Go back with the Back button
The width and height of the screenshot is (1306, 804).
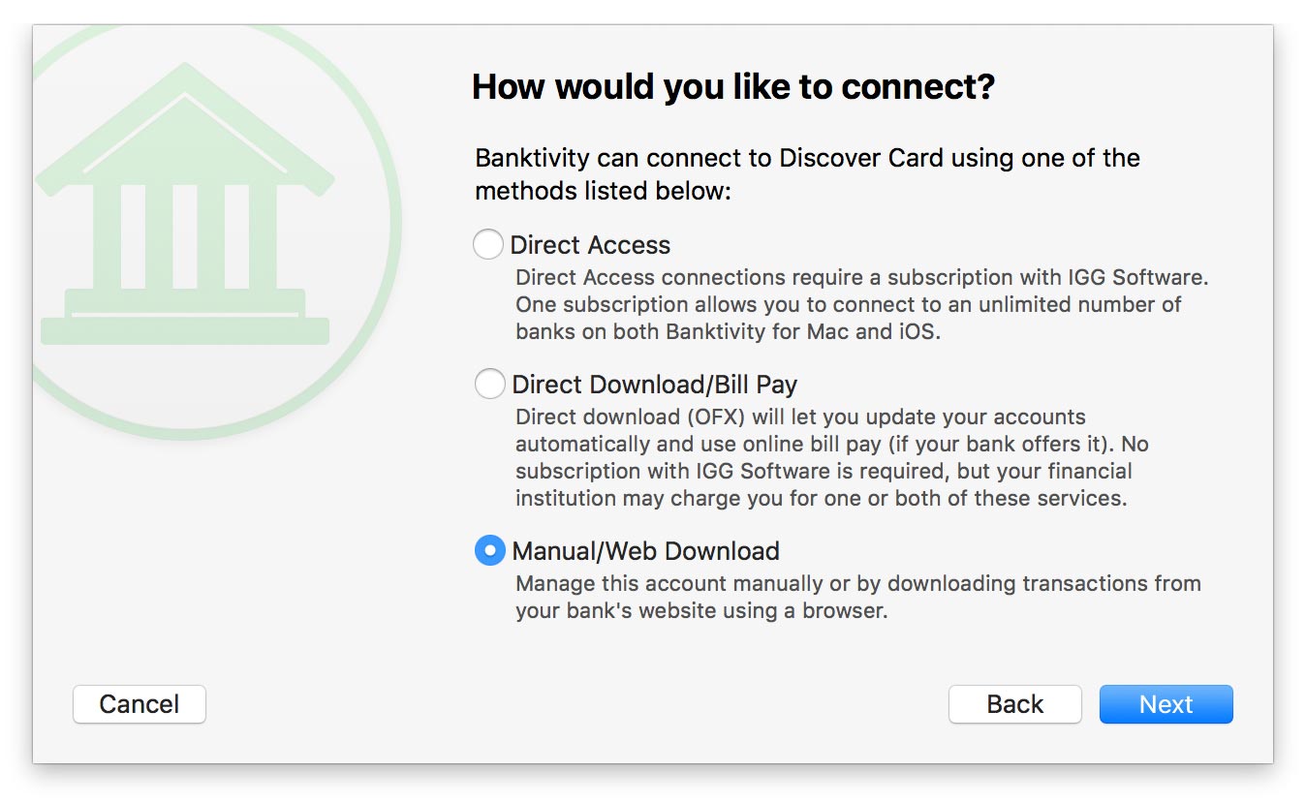pos(1014,704)
